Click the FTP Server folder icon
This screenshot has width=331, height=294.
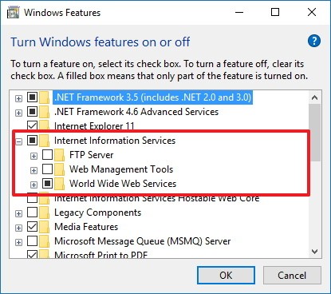point(59,155)
